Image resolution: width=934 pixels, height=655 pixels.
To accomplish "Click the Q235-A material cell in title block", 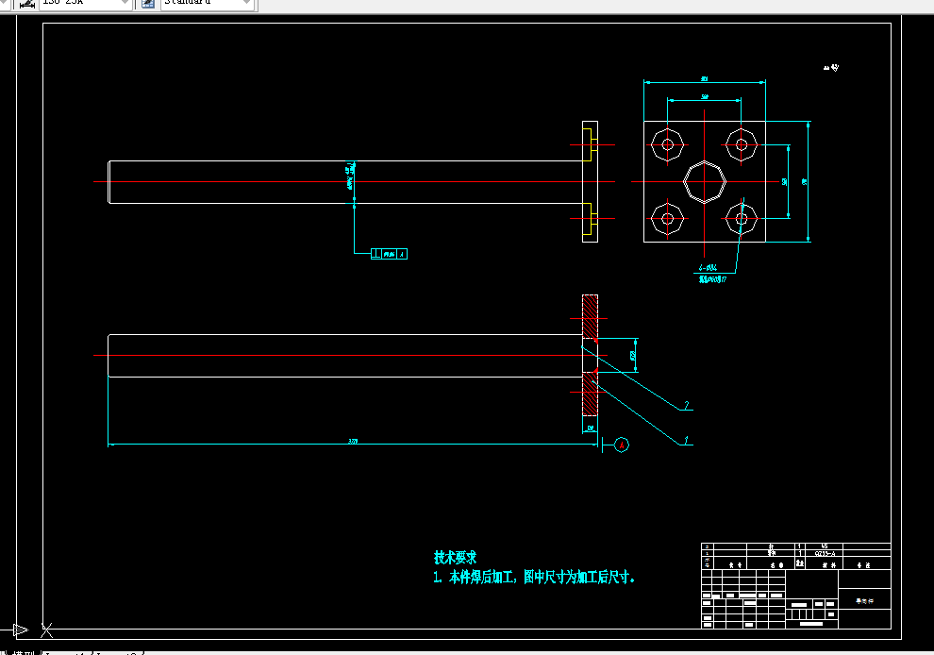I will click(825, 554).
